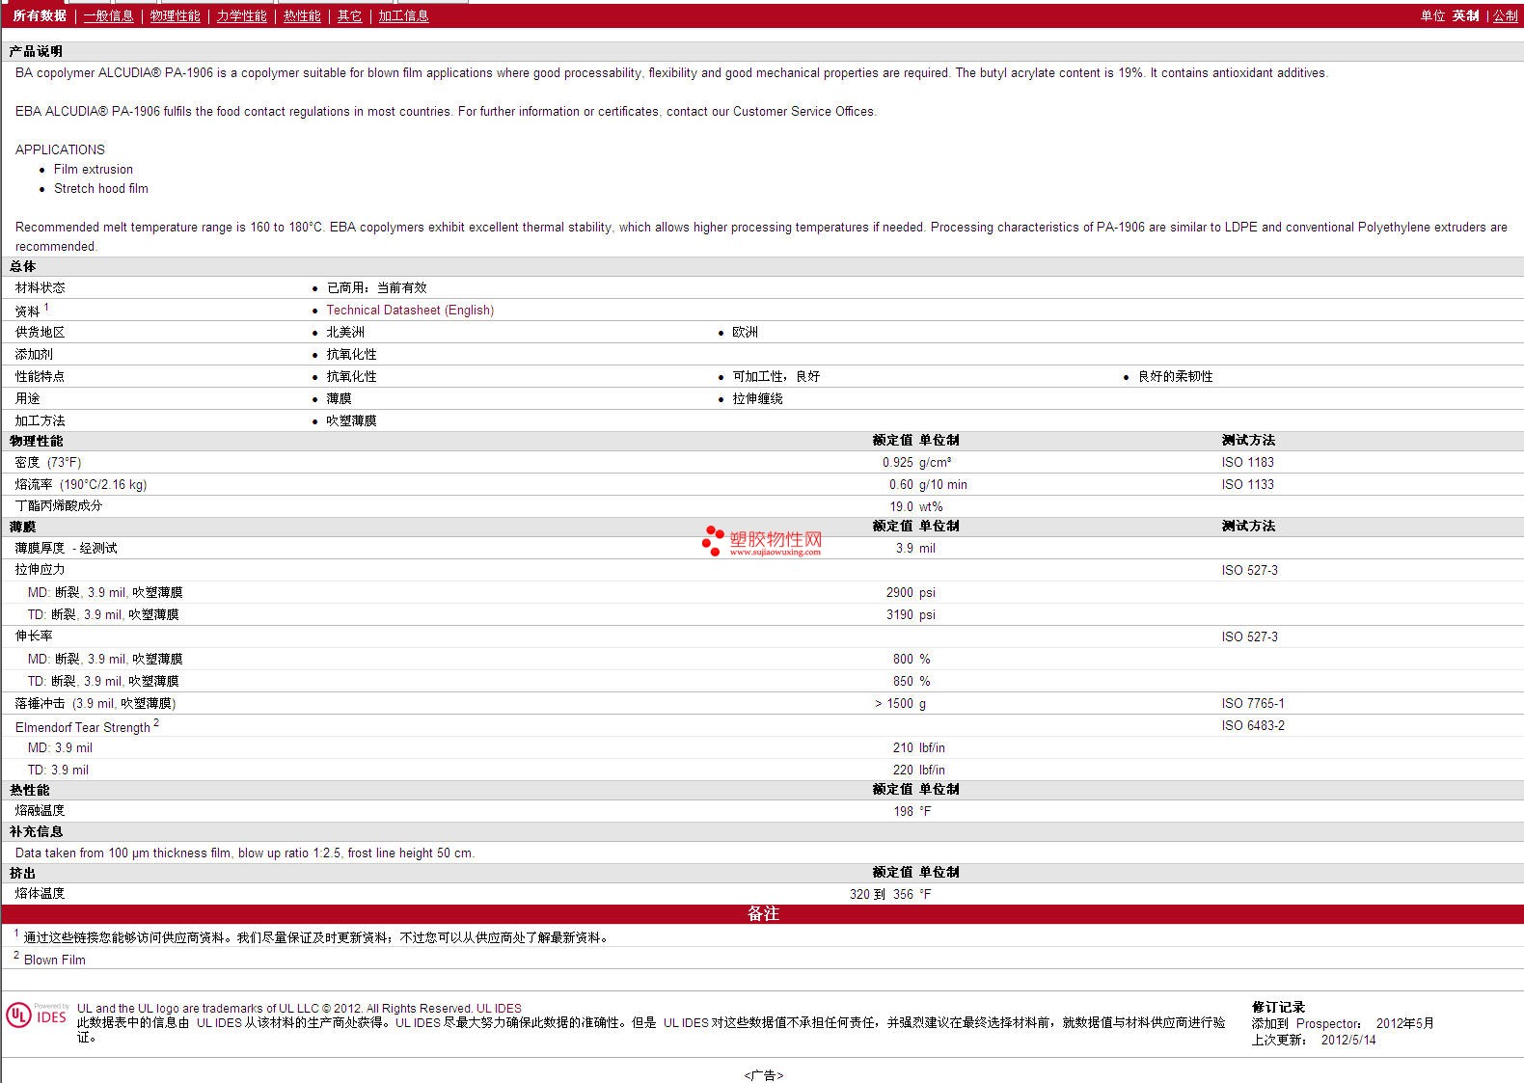This screenshot has height=1083, width=1524.
Task: Click ISO 1133 test method
Action: tap(1247, 485)
